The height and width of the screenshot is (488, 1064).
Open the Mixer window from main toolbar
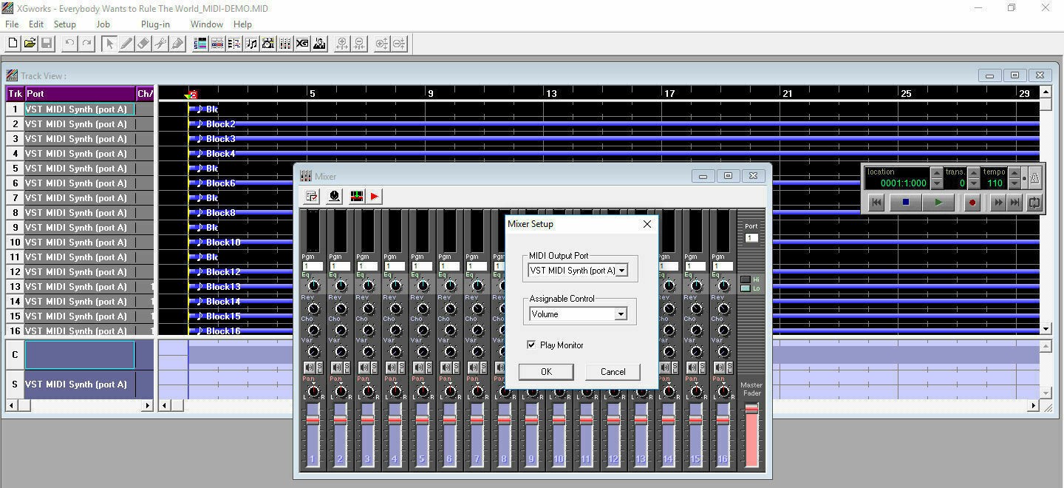pyautogui.click(x=285, y=44)
